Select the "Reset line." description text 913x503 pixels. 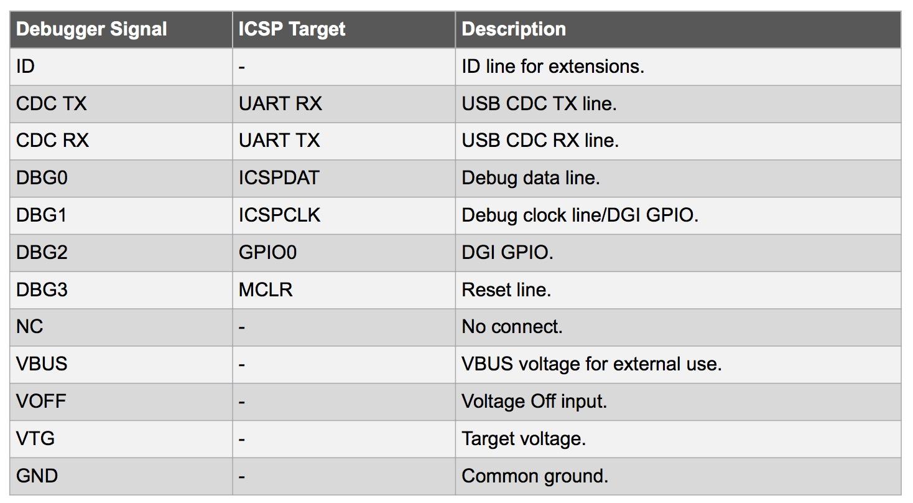(506, 289)
